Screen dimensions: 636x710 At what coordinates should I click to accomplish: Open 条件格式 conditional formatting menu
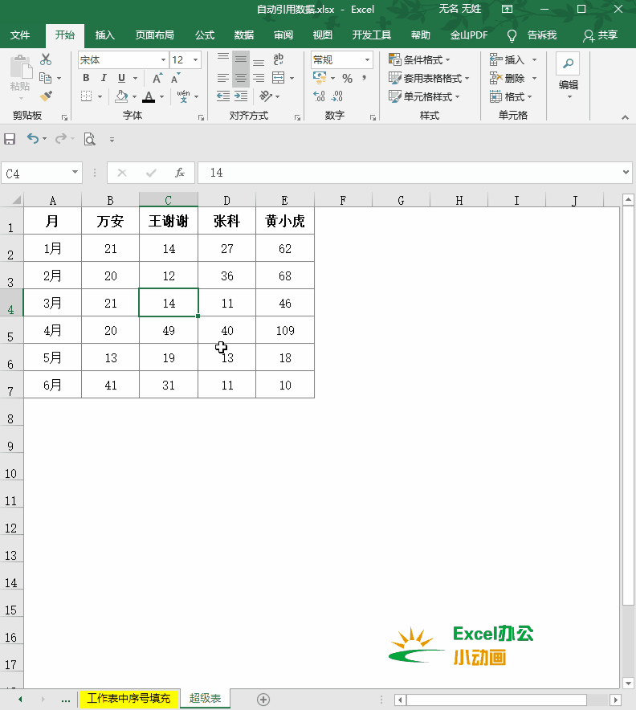pyautogui.click(x=419, y=59)
